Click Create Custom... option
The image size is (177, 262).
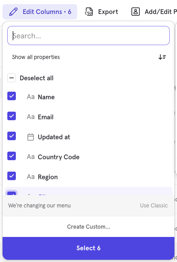tap(88, 226)
